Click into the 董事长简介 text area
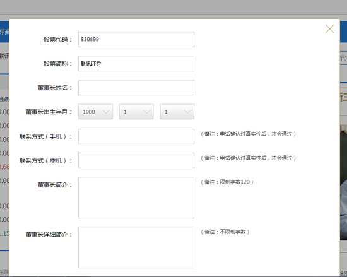The width and height of the screenshot is (347, 277). click(x=136, y=197)
